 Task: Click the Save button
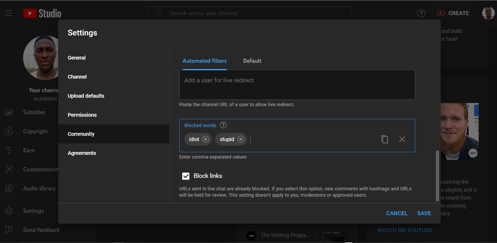tap(424, 213)
